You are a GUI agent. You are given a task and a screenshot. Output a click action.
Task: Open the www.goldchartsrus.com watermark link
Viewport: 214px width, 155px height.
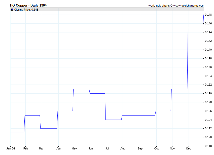pyautogui.click(x=189, y=6)
